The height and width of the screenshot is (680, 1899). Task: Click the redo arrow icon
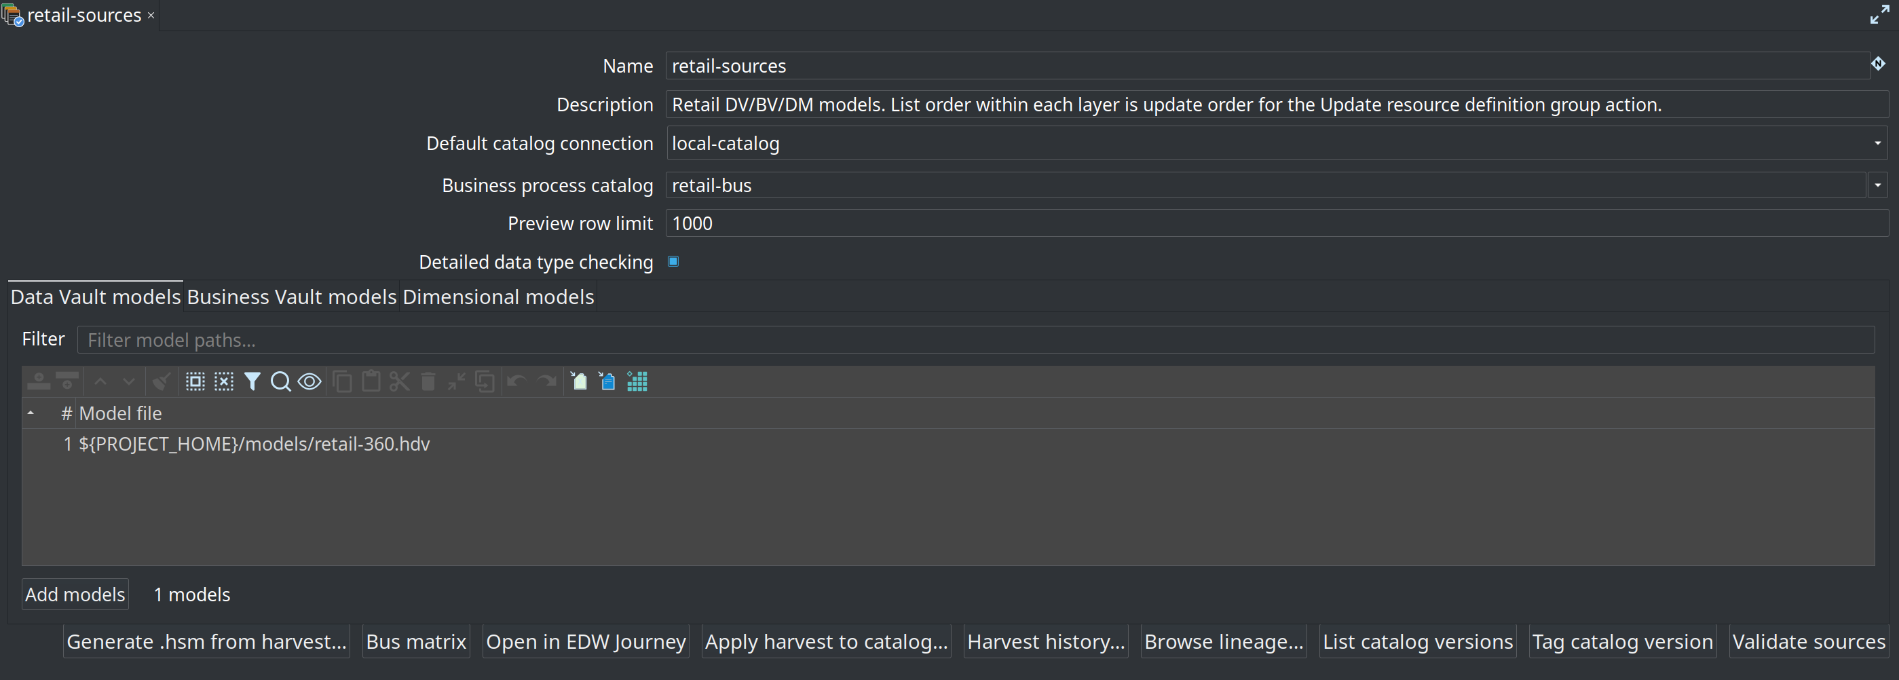[x=546, y=381]
